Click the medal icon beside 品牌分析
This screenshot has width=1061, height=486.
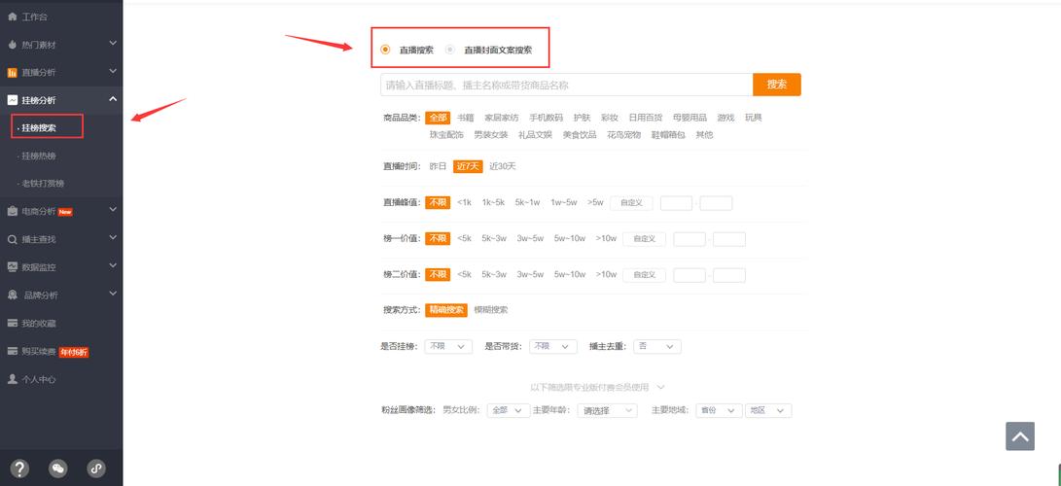(13, 295)
